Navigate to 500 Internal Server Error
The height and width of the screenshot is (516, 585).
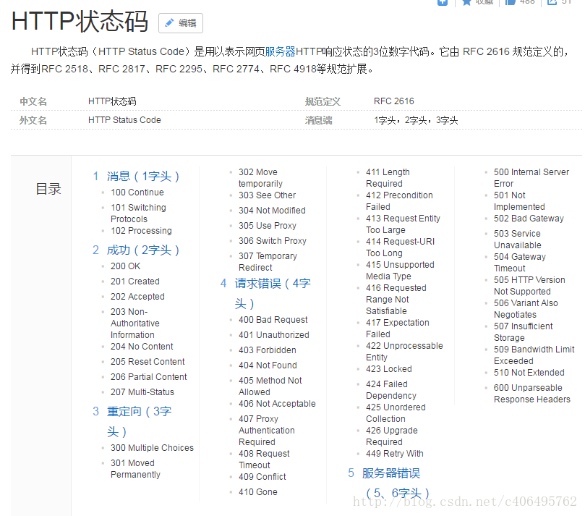pyautogui.click(x=531, y=178)
